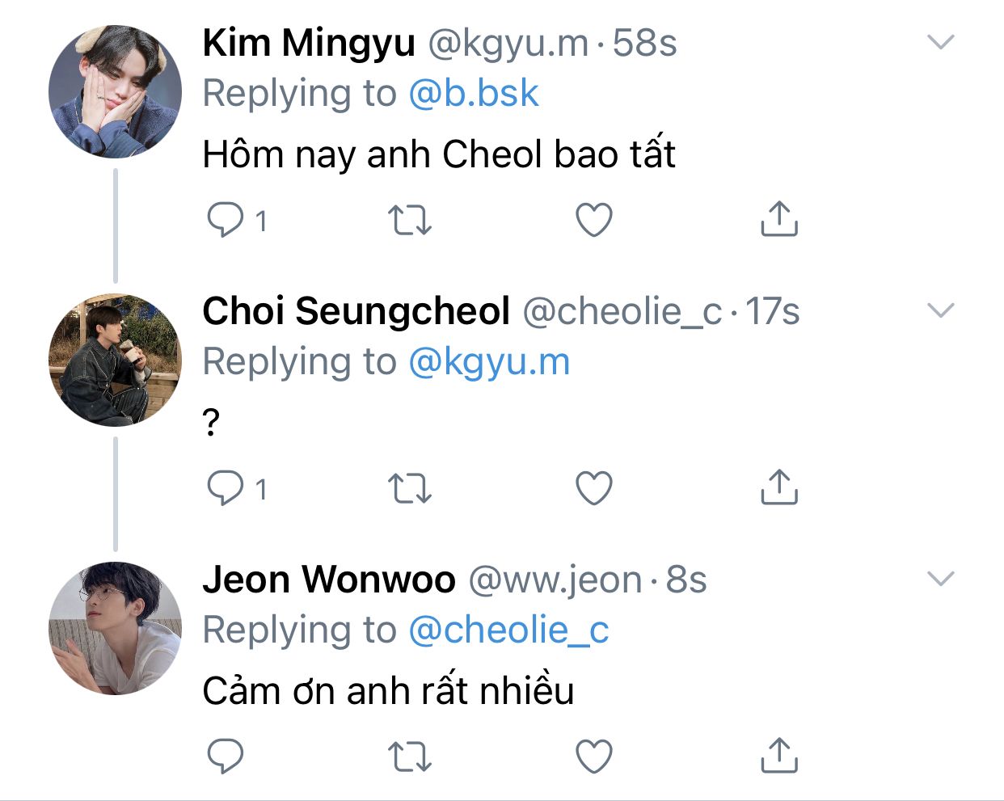Like Choi Seungcheol's tweet
Viewport: 1004px width, 801px height.
(594, 488)
